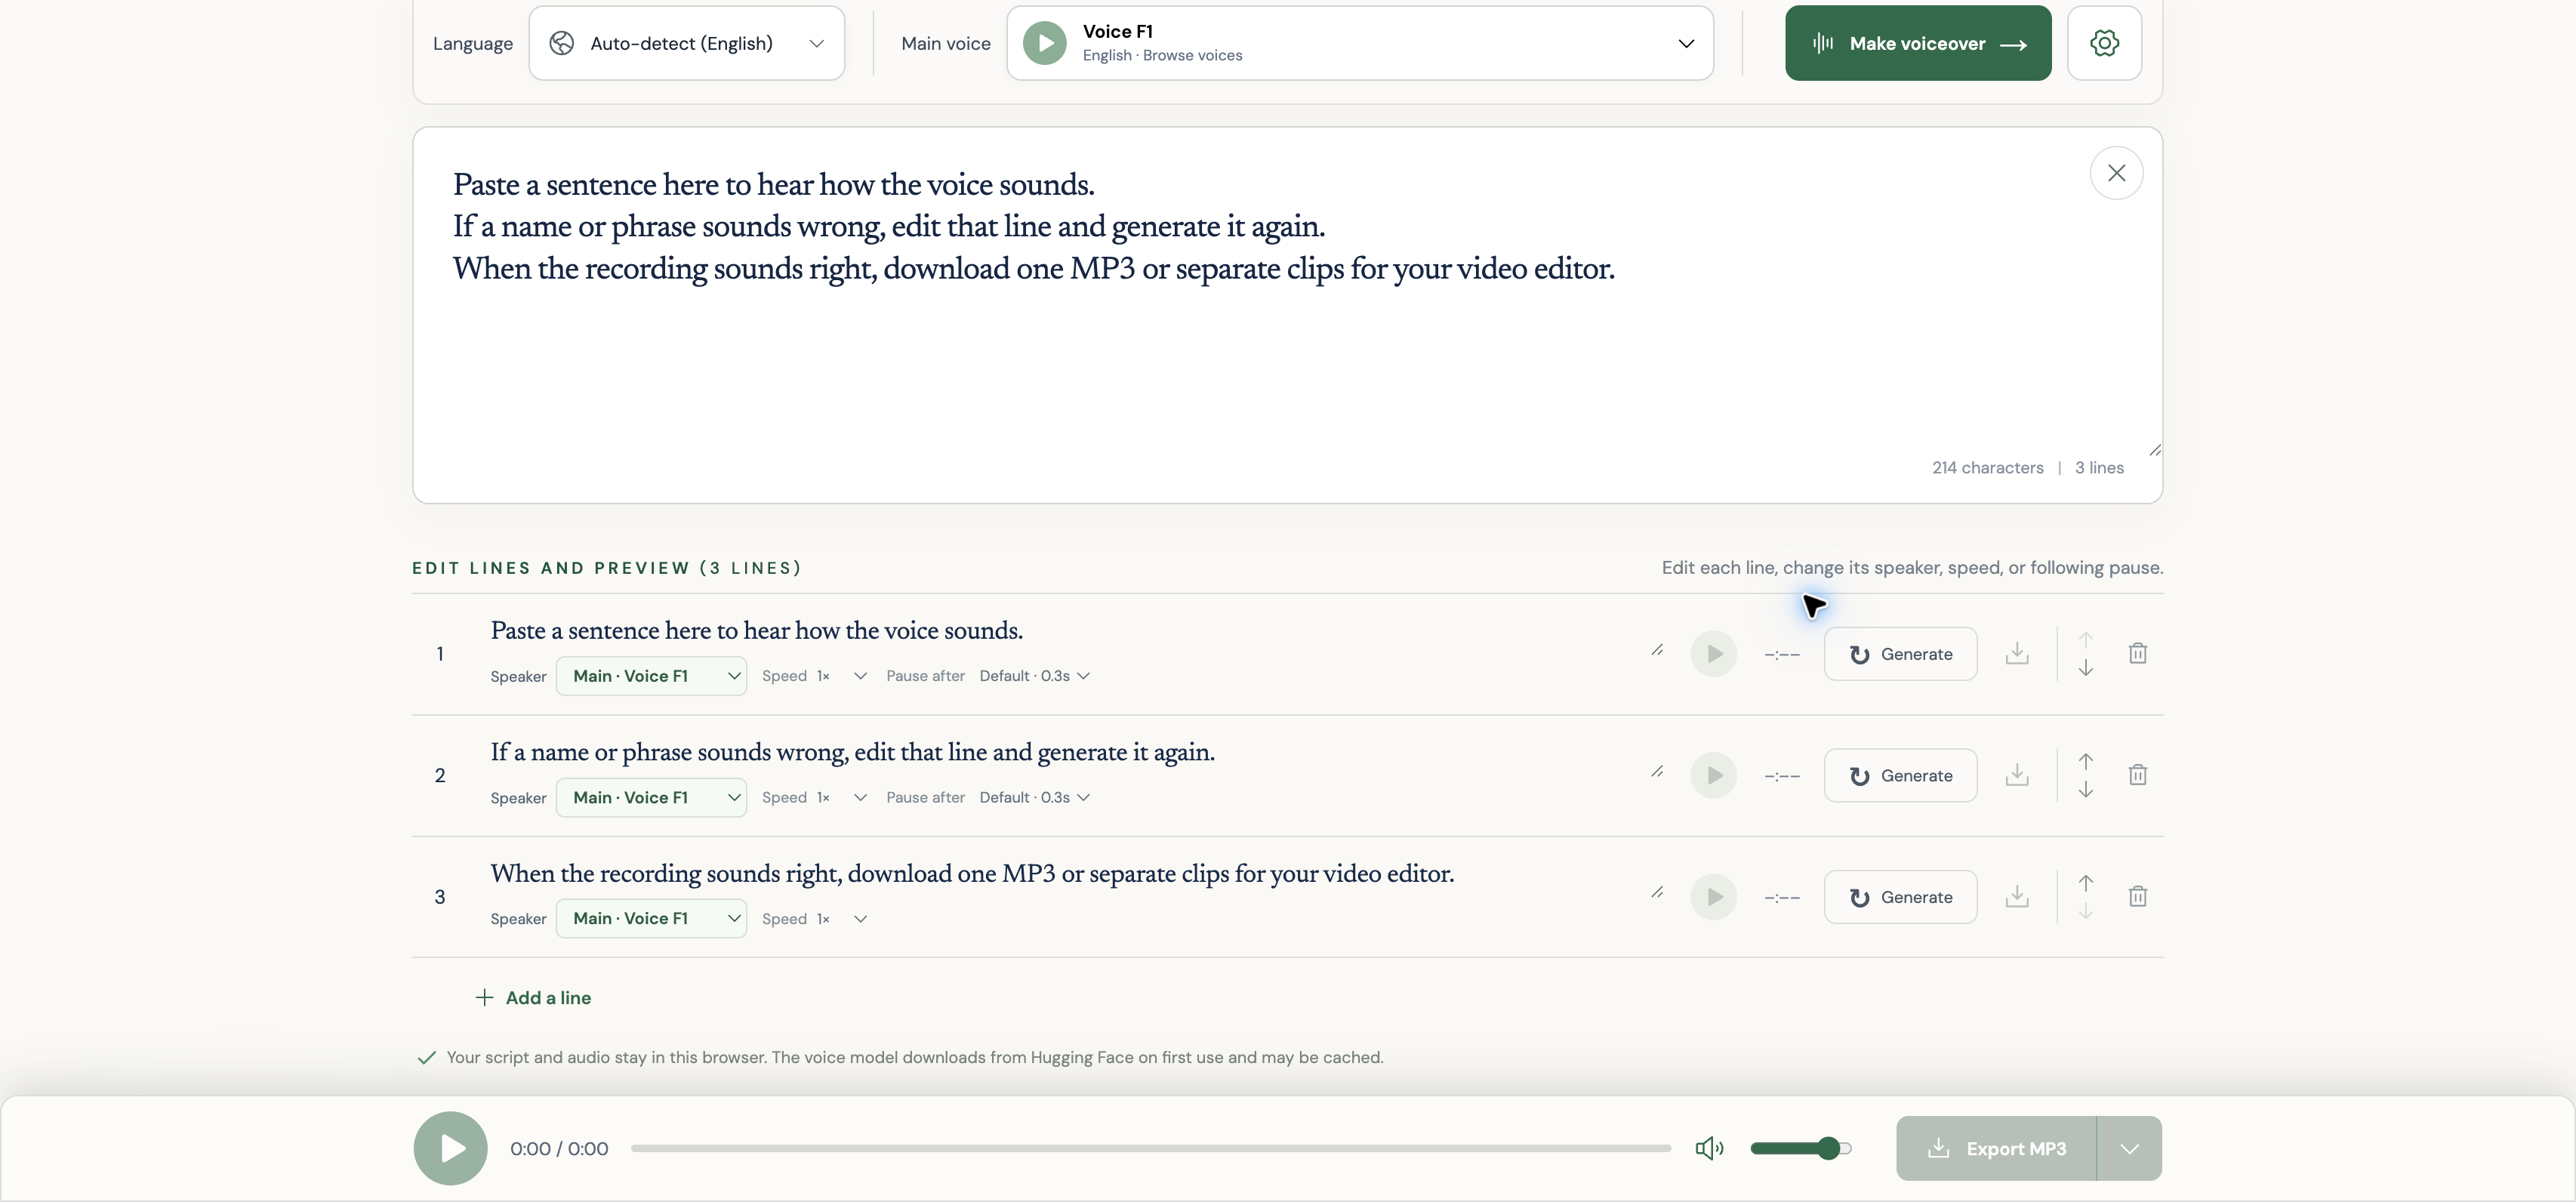This screenshot has width=2576, height=1202.
Task: Move line 3 up with arrow
Action: (x=2086, y=883)
